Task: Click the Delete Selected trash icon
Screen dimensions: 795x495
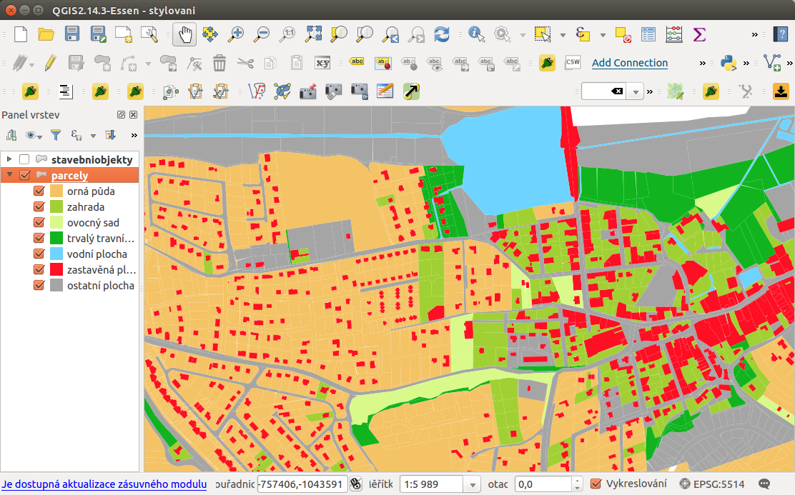Action: [x=219, y=64]
